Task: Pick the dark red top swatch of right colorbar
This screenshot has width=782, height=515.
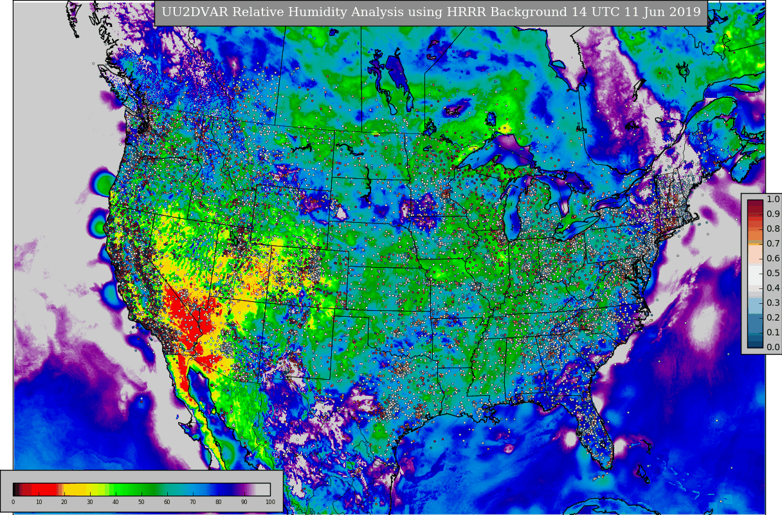Action: pos(755,203)
